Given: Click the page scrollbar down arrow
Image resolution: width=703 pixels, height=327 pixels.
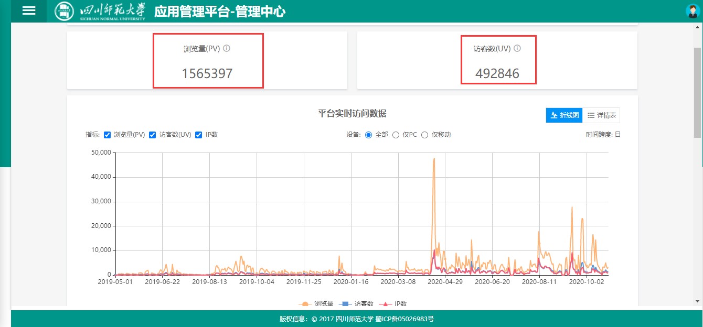Looking at the screenshot, I should 698,301.
